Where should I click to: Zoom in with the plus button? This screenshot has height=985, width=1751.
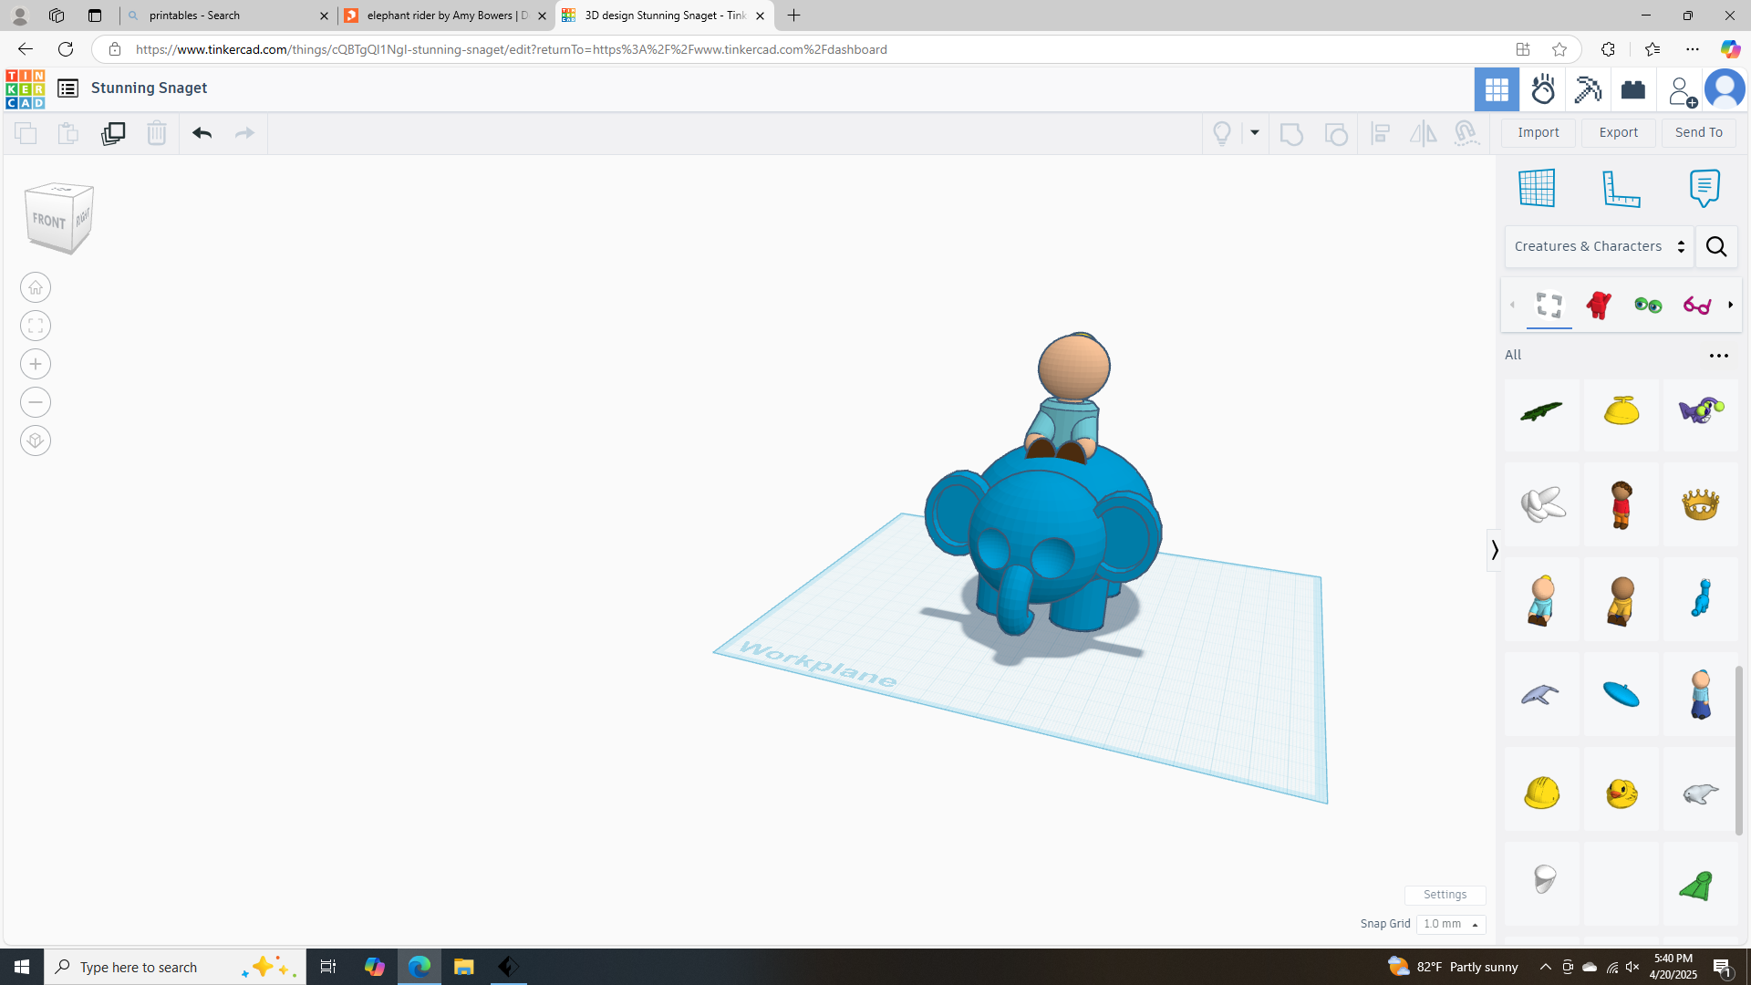tap(36, 365)
